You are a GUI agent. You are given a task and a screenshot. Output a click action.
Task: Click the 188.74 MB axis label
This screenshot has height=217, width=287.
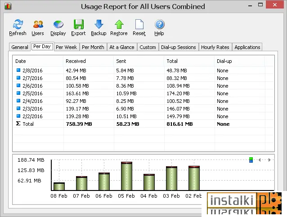[x=31, y=160]
